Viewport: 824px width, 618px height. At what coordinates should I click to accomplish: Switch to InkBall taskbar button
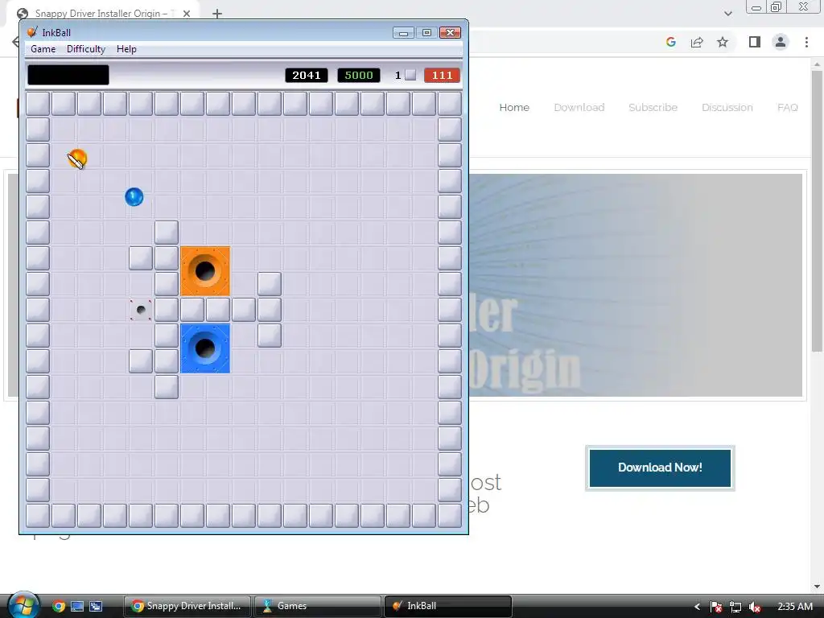448,606
